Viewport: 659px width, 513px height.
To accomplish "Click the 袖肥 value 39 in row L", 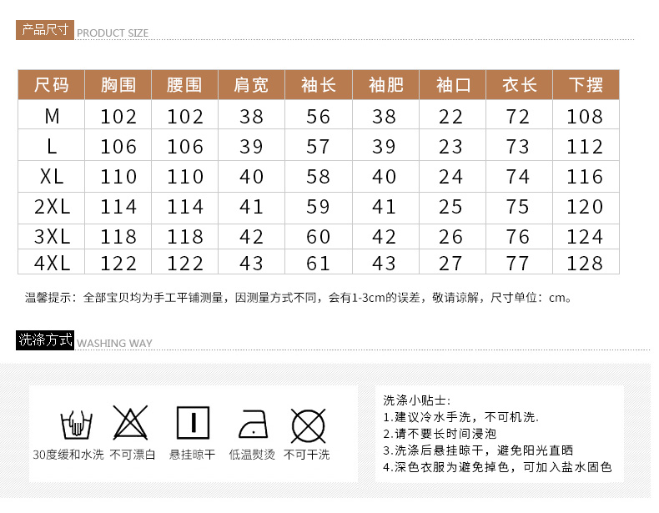I will 384,147.
